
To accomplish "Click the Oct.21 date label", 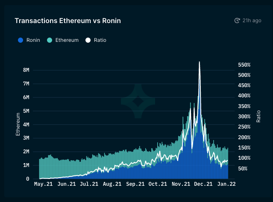I will 158,184.
